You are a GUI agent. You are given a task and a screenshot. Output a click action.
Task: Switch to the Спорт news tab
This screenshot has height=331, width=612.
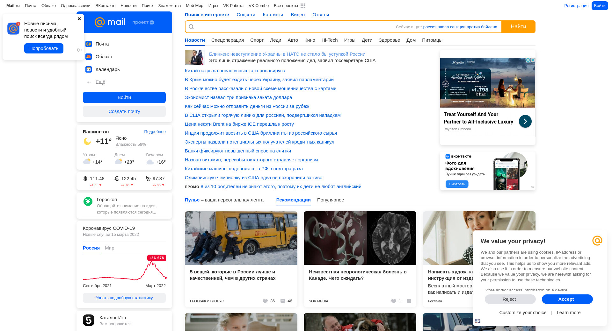[257, 40]
